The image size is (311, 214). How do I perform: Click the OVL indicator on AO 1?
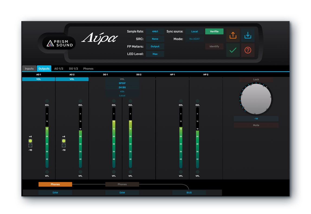(47, 101)
